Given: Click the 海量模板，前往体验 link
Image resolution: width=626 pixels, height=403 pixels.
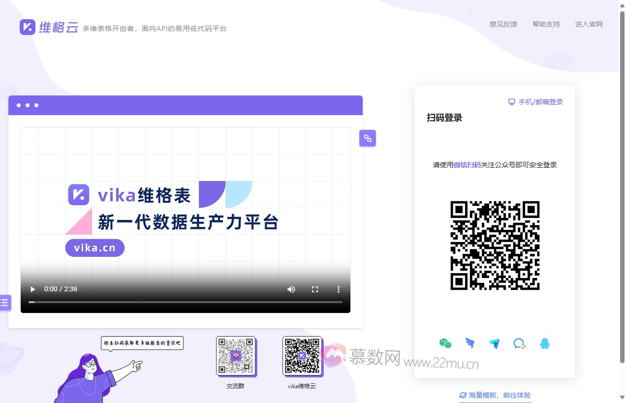Looking at the screenshot, I should pyautogui.click(x=495, y=395).
